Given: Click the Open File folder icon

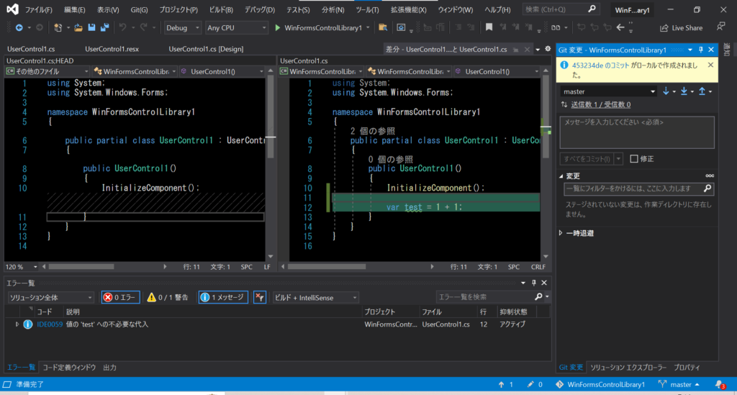Looking at the screenshot, I should pos(78,28).
